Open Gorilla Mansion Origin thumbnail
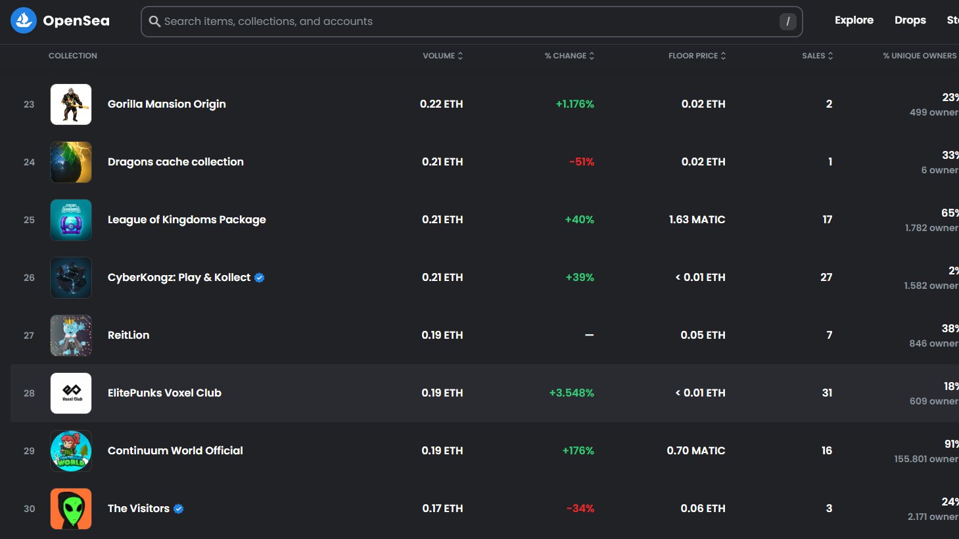This screenshot has width=959, height=539. click(x=71, y=104)
